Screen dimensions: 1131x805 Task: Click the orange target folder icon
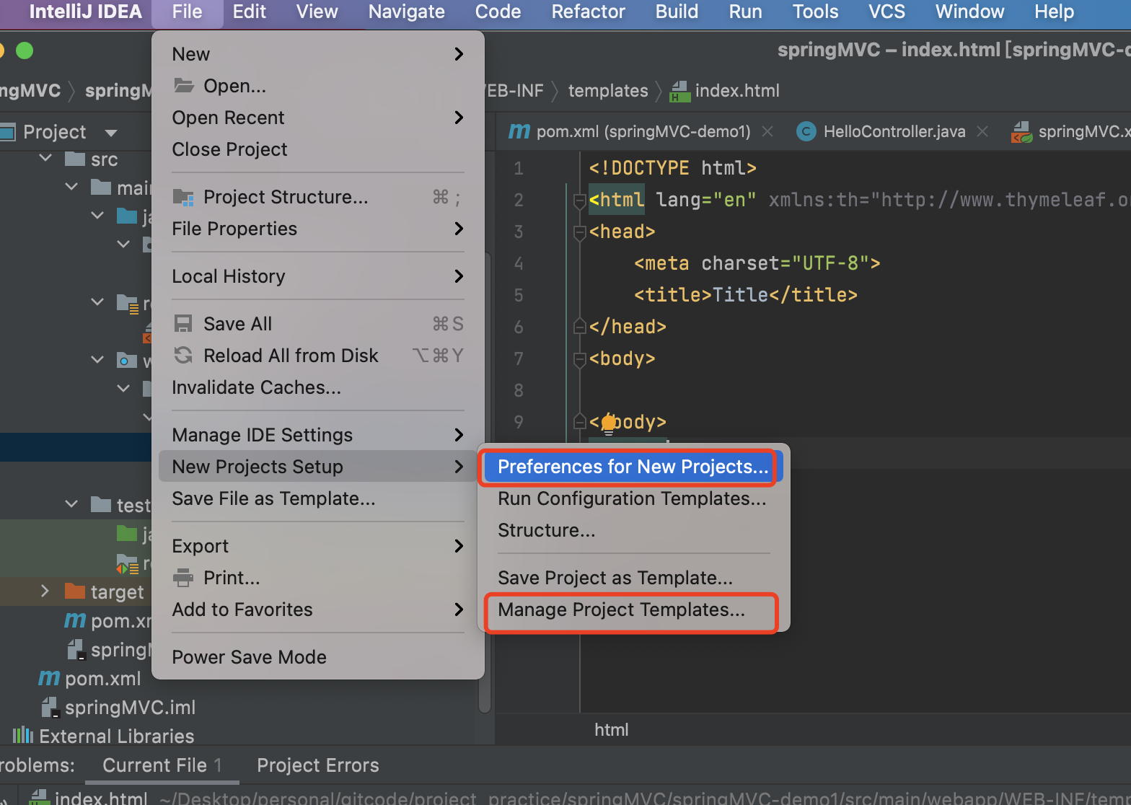tap(75, 591)
